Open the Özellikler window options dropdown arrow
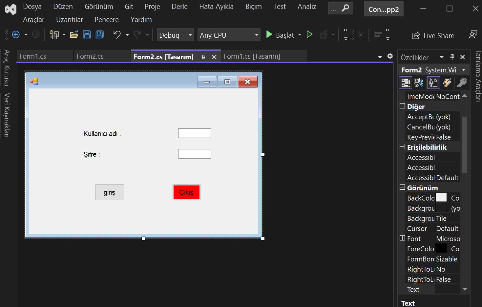This screenshot has height=307, width=482. click(442, 57)
